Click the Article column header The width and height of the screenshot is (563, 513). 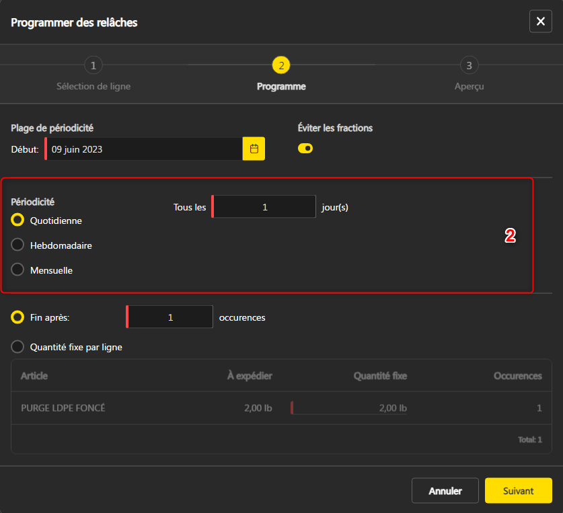click(x=34, y=376)
